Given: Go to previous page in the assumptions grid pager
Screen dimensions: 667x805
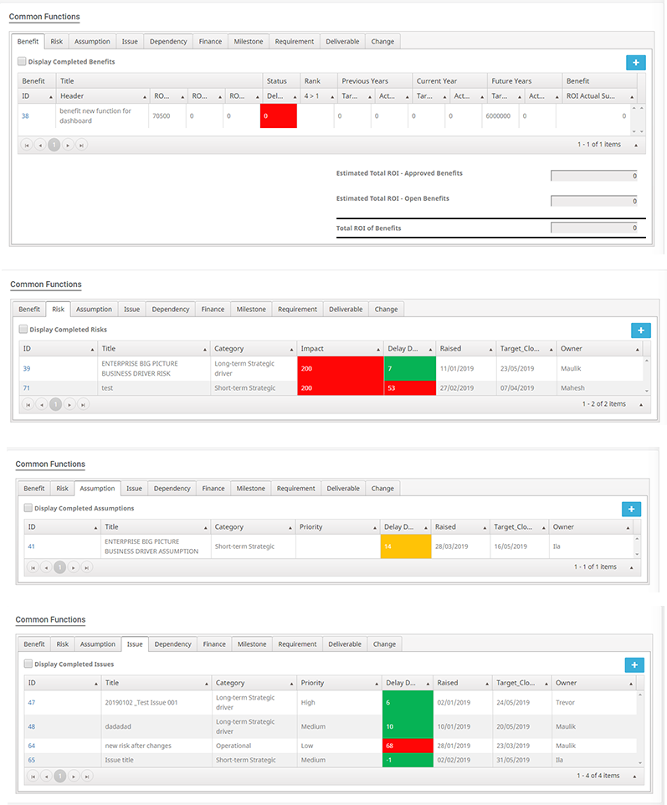Looking at the screenshot, I should 45,567.
